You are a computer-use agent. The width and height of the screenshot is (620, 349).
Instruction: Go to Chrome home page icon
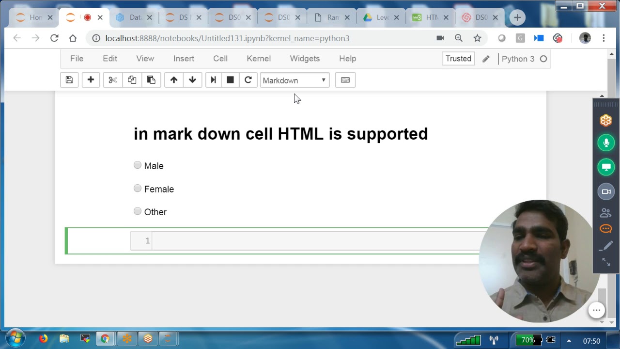pos(73,38)
